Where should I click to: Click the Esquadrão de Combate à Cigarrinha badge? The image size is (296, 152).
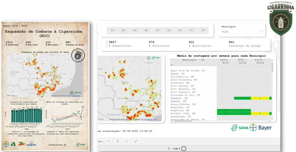click(280, 18)
